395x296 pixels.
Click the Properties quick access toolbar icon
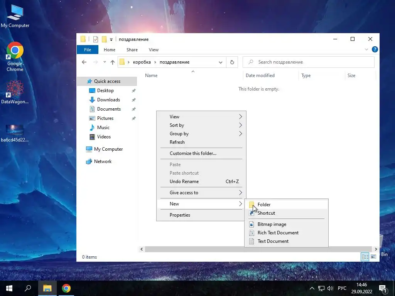(96, 39)
